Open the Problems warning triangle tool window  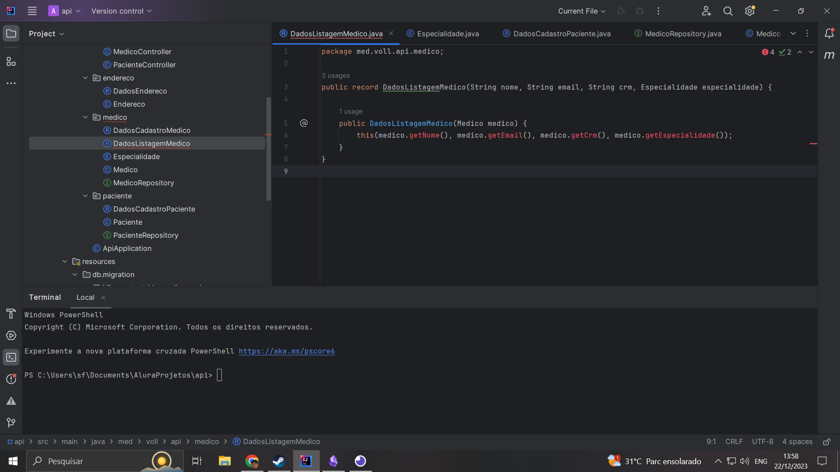coord(11,401)
